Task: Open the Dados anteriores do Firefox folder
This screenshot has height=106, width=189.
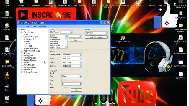Action: [181, 26]
